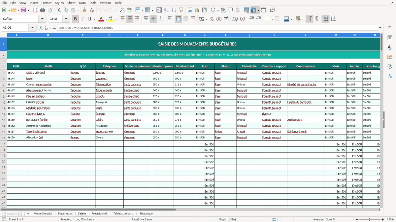Open the font size dropdown
This screenshot has height=222, width=396.
(x=66, y=19)
